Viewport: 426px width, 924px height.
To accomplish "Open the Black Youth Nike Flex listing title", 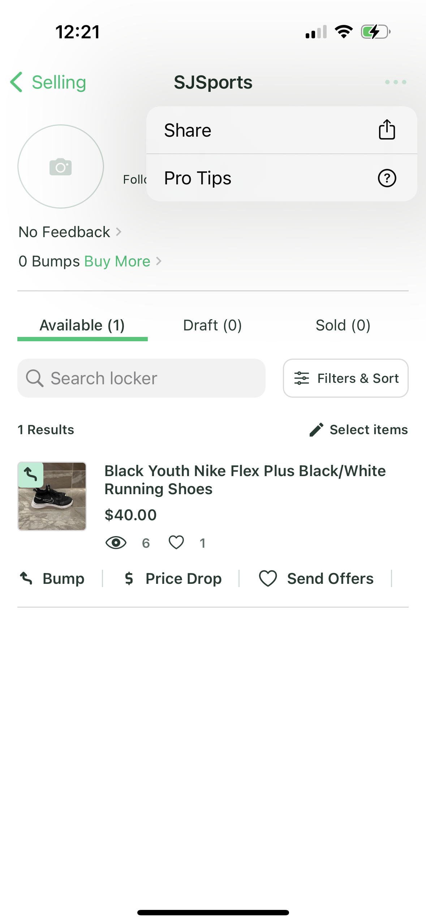I will point(245,480).
